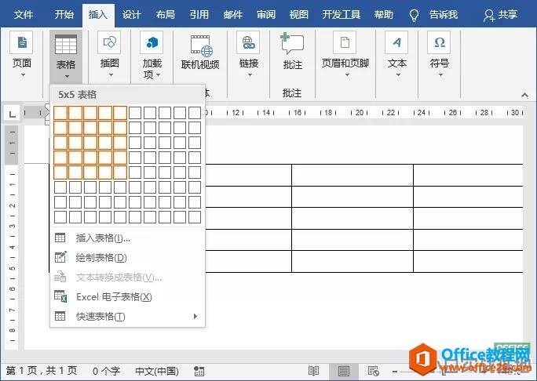Screen dimensions: 537x381
Task: Click the 联机视频 online video icon
Action: [x=201, y=45]
